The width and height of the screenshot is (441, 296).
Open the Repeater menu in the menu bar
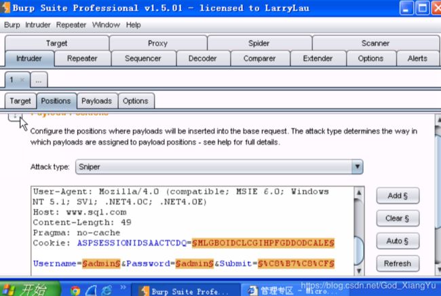[71, 25]
